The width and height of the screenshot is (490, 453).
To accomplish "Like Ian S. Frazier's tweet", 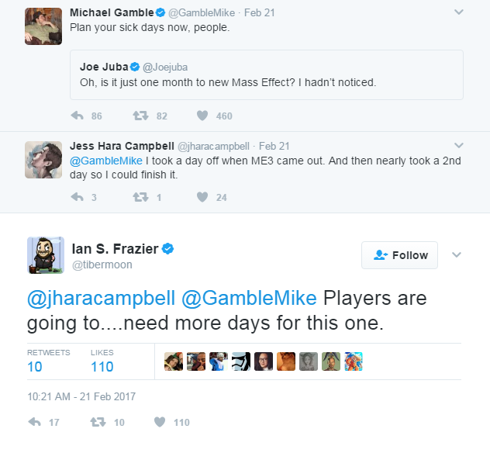I will point(160,422).
